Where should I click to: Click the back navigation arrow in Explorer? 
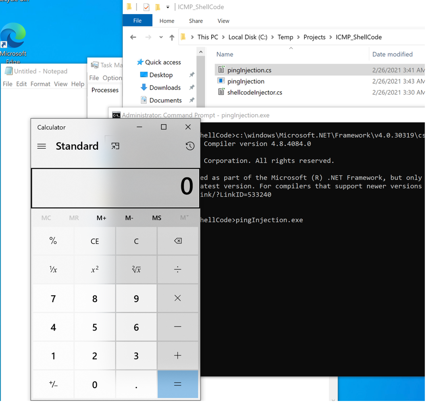click(133, 37)
